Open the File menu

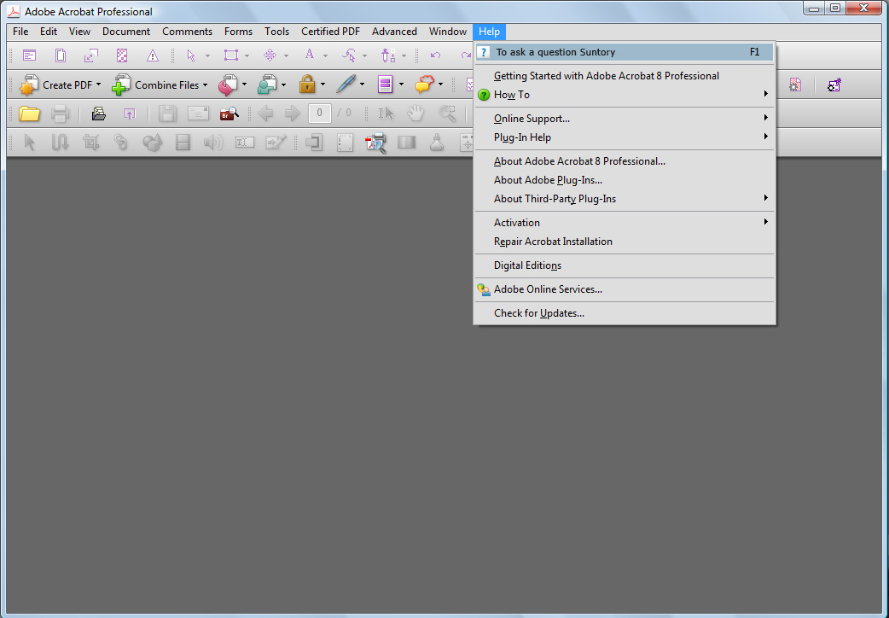20,32
